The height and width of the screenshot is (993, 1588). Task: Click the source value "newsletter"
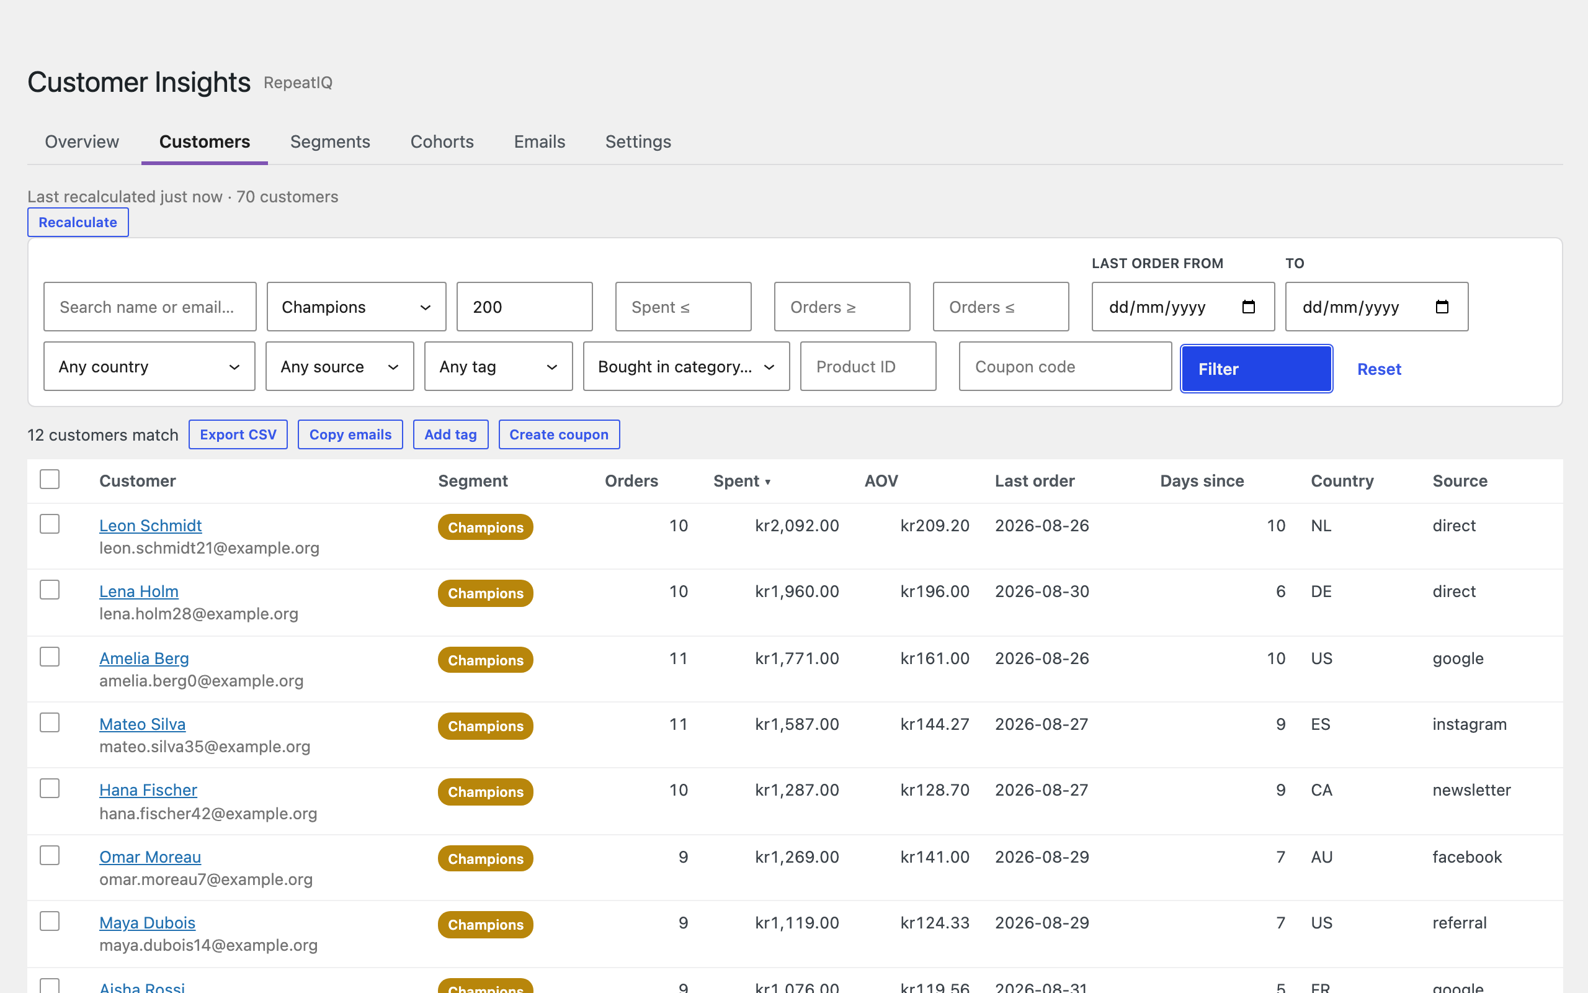point(1472,789)
